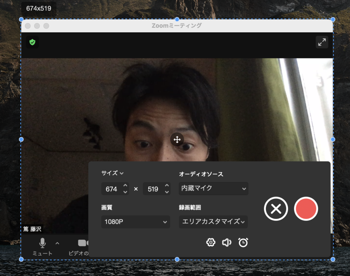Start recording with the red circle button
The width and height of the screenshot is (350, 276).
(306, 209)
